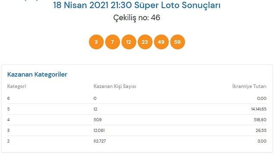Click the Çekiliş no: 46 text

tap(137, 18)
